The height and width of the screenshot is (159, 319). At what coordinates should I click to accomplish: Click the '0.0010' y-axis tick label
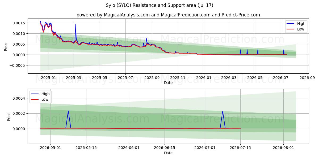coord(19,34)
